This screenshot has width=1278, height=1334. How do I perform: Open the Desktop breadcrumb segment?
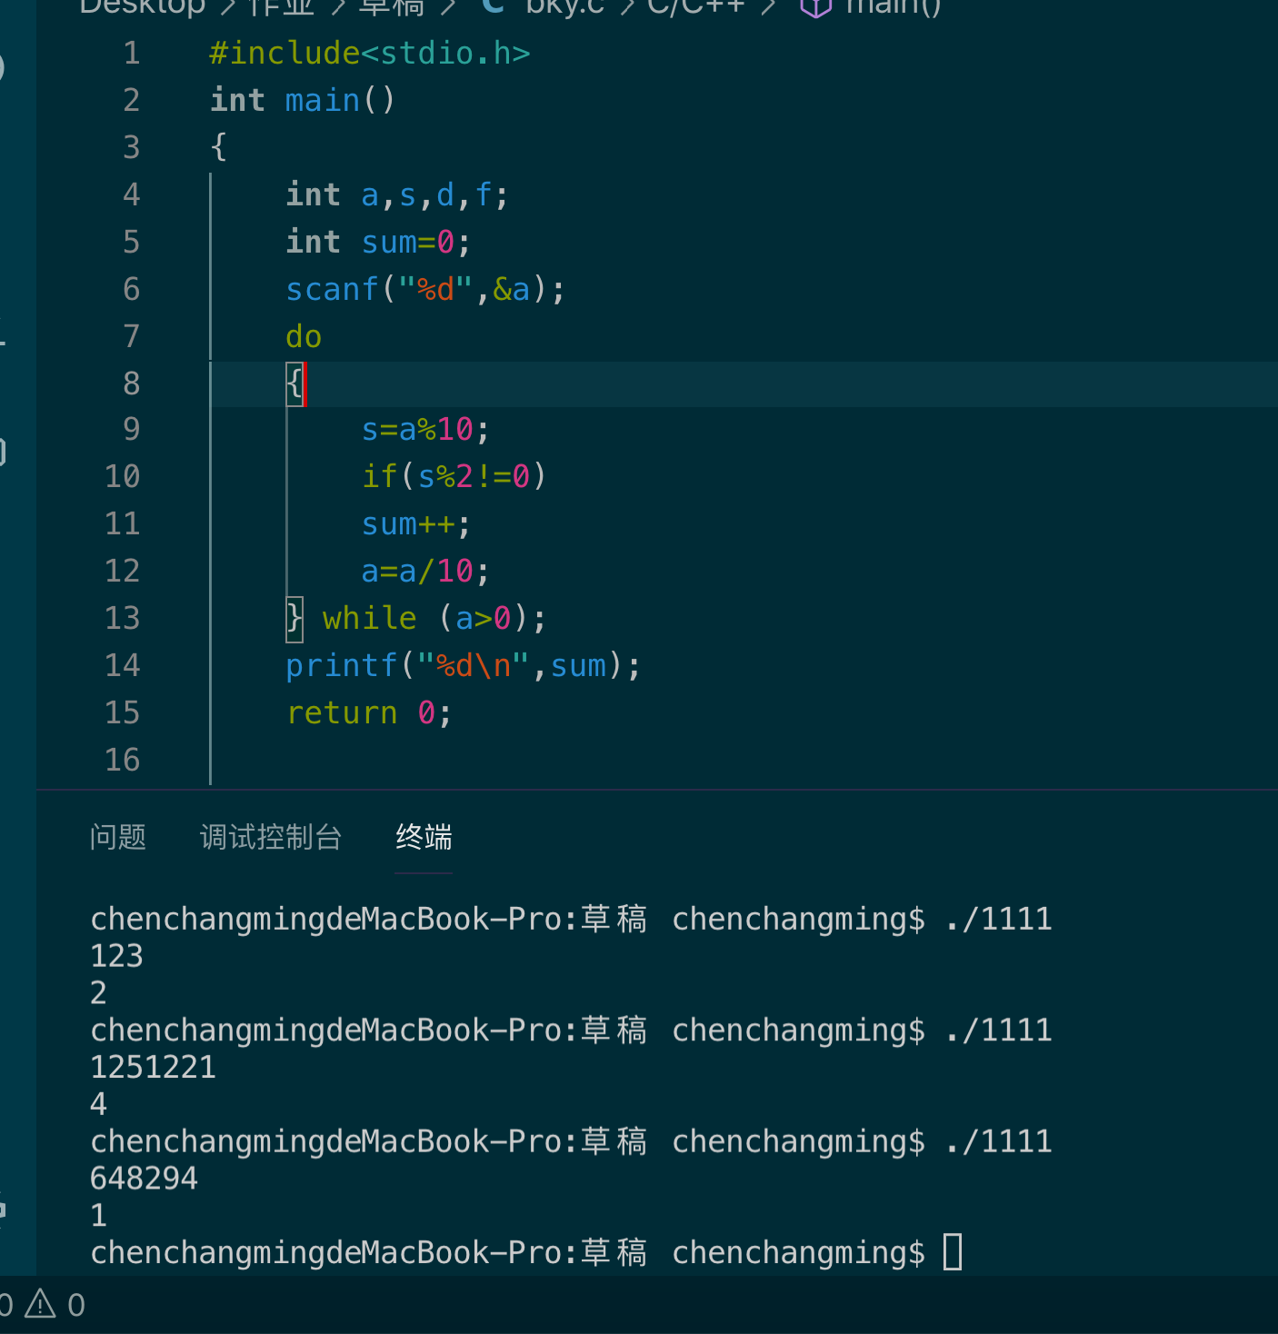point(143,6)
